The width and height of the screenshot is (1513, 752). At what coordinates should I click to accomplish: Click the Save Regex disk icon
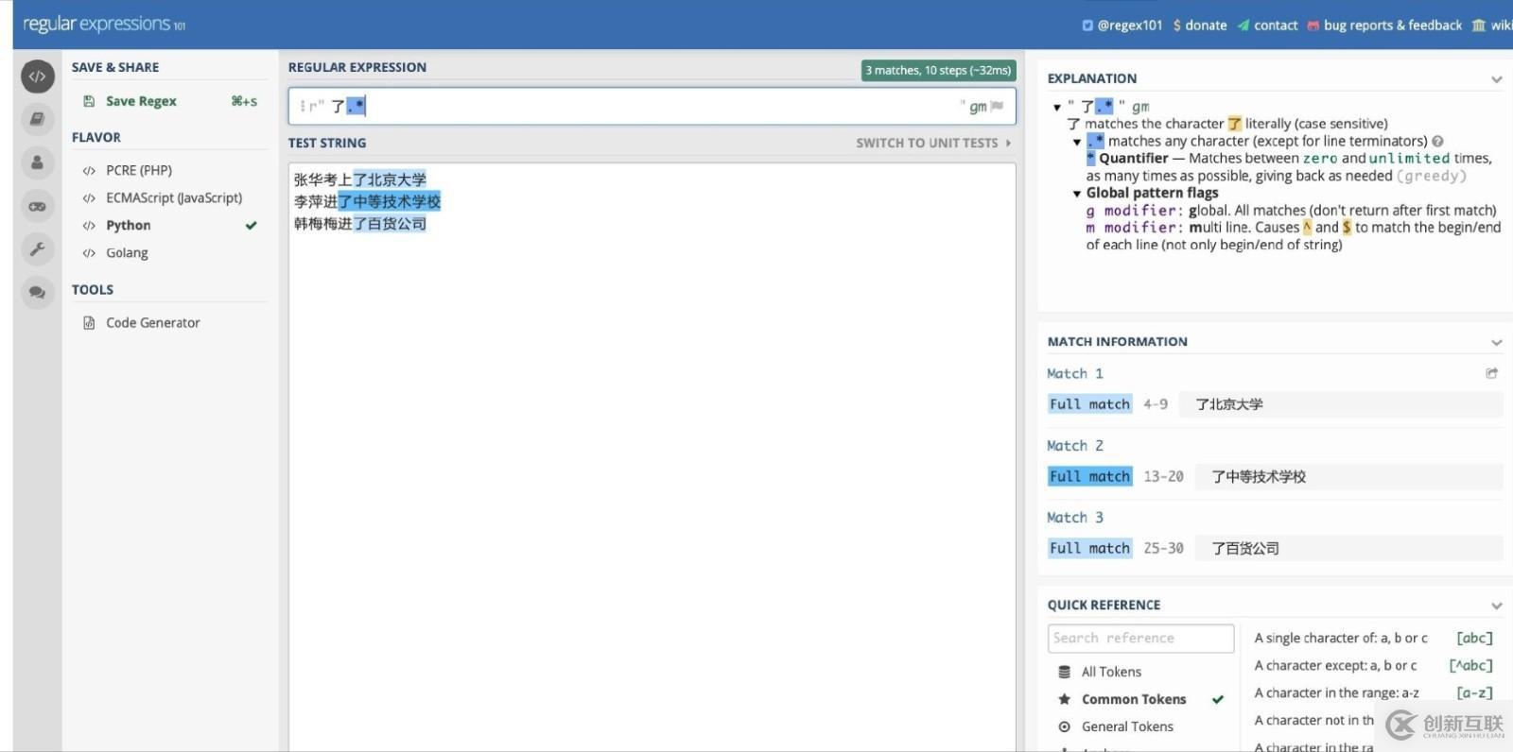pyautogui.click(x=89, y=101)
